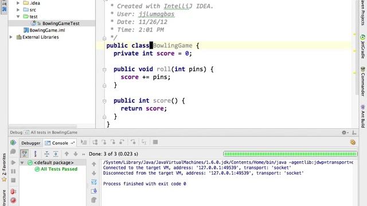Image resolution: width=367 pixels, height=206 pixels.
Task: Go to Next Failed Test arrow
Action: click(x=76, y=154)
